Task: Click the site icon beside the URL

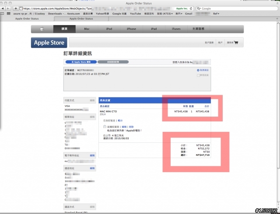Action: point(21,8)
